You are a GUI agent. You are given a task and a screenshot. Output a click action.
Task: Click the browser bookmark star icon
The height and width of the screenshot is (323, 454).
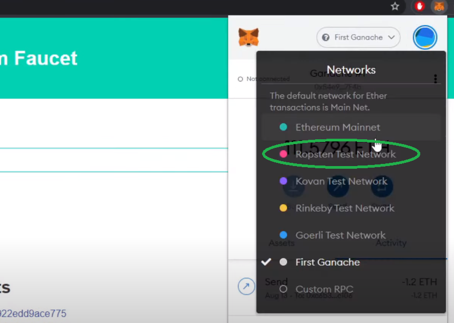395,6
